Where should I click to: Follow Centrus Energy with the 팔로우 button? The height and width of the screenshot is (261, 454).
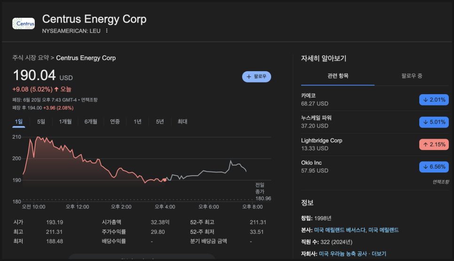coord(257,76)
